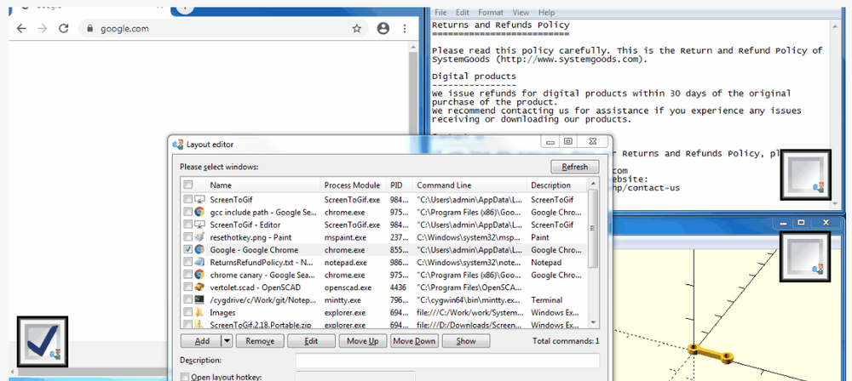Uncheck the Google - Google Chrome row checkbox
The height and width of the screenshot is (381, 852).
pos(188,250)
